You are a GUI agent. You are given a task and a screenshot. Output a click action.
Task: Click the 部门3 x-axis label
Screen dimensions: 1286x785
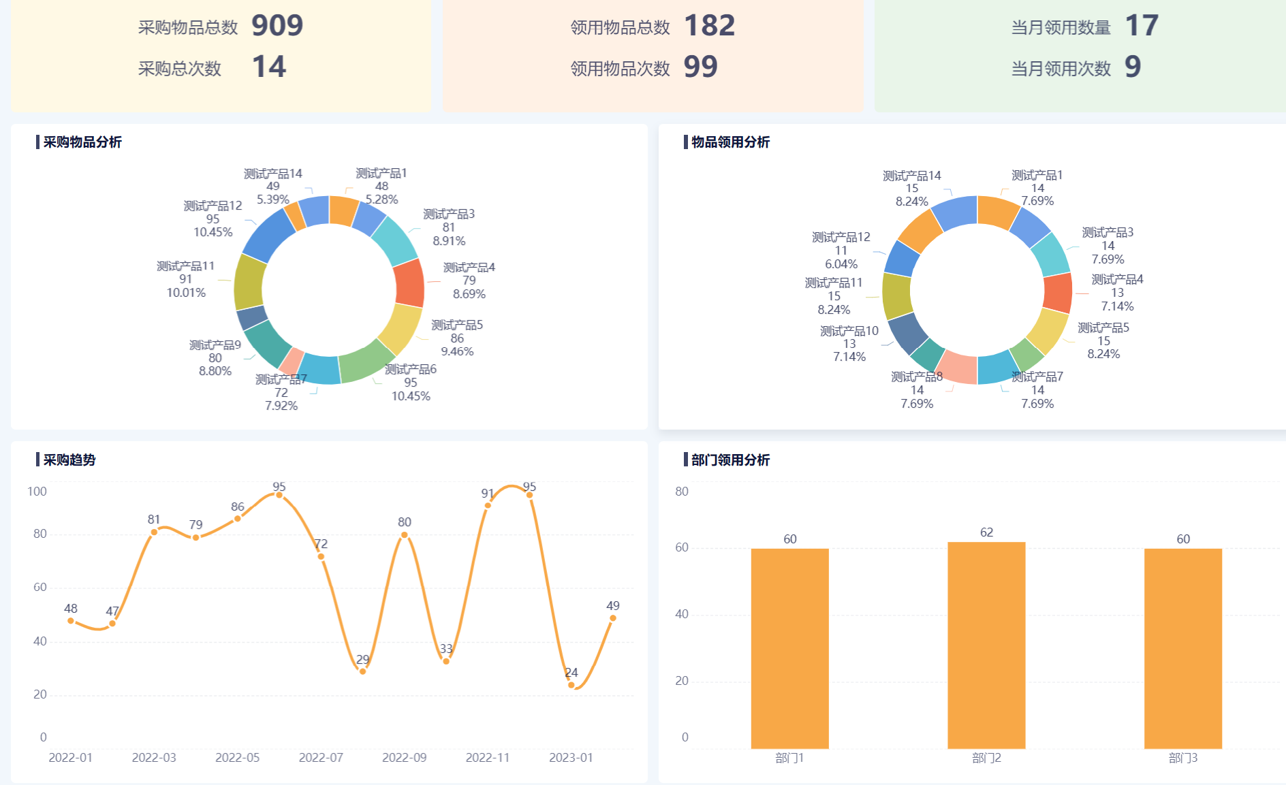1183,758
